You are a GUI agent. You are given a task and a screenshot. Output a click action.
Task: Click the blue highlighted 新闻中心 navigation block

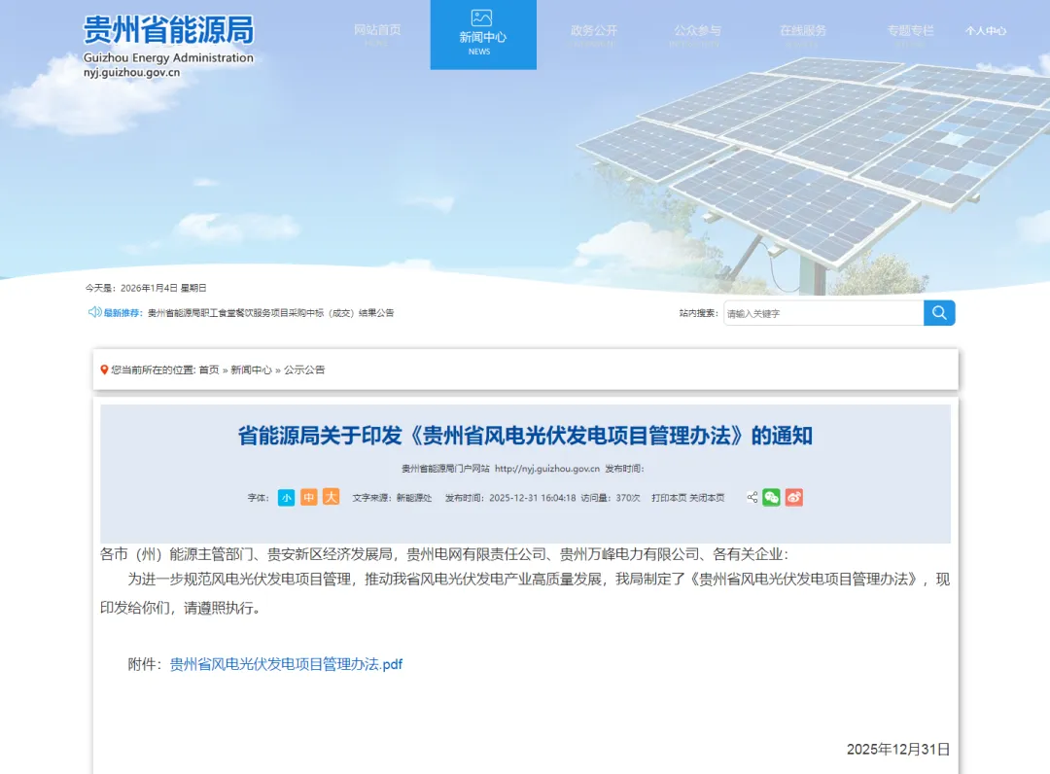[483, 35]
